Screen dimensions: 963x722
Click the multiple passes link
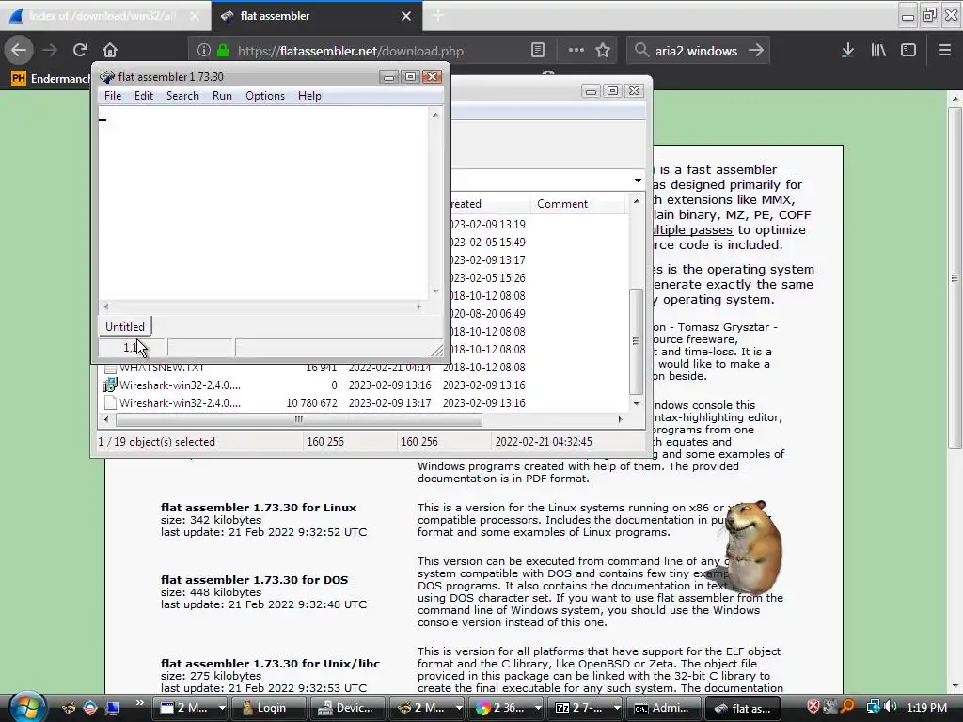click(693, 229)
